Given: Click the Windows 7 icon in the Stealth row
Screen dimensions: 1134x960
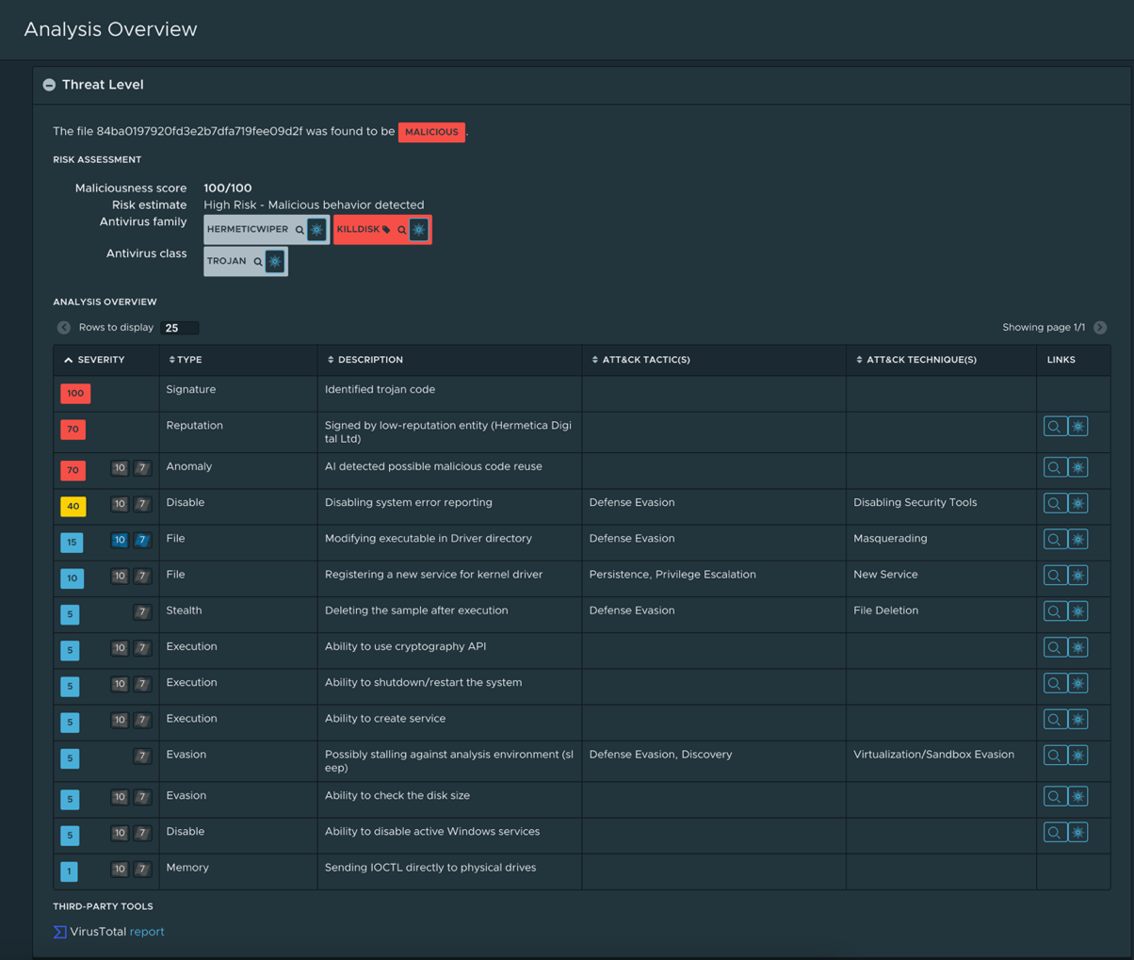Looking at the screenshot, I should tap(142, 612).
